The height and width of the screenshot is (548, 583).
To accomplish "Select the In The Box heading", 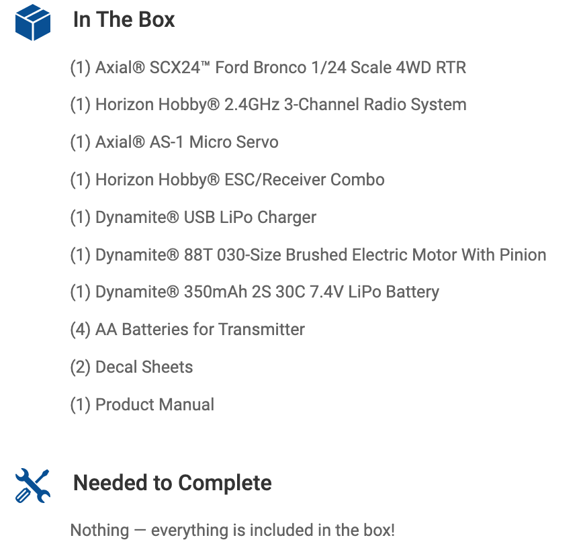I will 124,20.
